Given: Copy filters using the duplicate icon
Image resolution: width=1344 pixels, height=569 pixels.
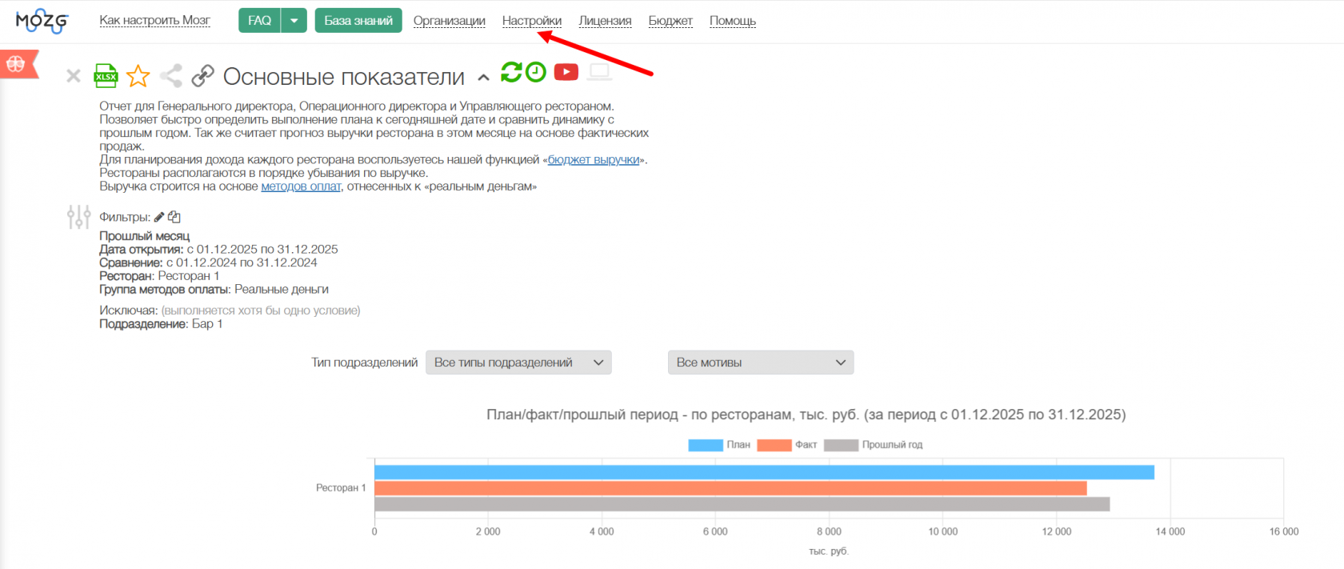Looking at the screenshot, I should (x=174, y=217).
